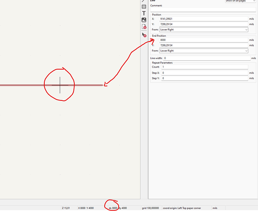Activate the Delete items tool

tap(144, 35)
